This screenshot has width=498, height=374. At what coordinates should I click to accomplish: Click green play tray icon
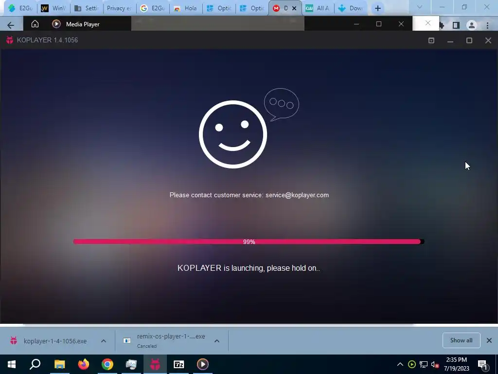pos(412,364)
